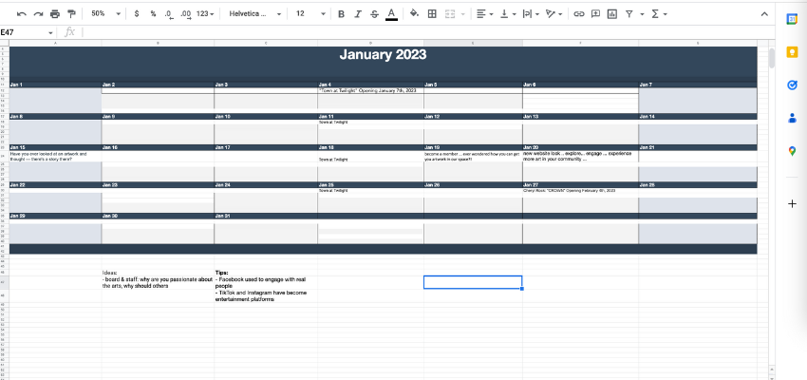Insert a link with chain icon
Viewport: 807px width, 380px height.
pyautogui.click(x=579, y=14)
